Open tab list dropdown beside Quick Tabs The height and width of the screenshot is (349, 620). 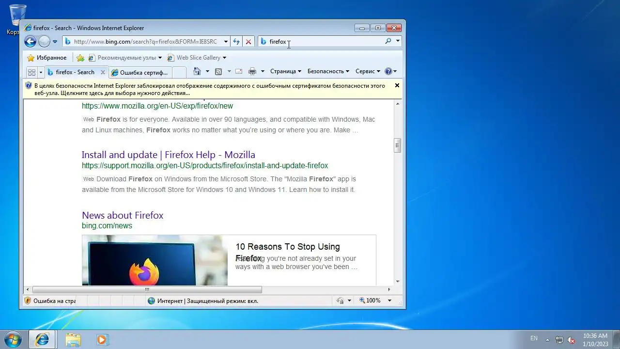click(x=41, y=72)
